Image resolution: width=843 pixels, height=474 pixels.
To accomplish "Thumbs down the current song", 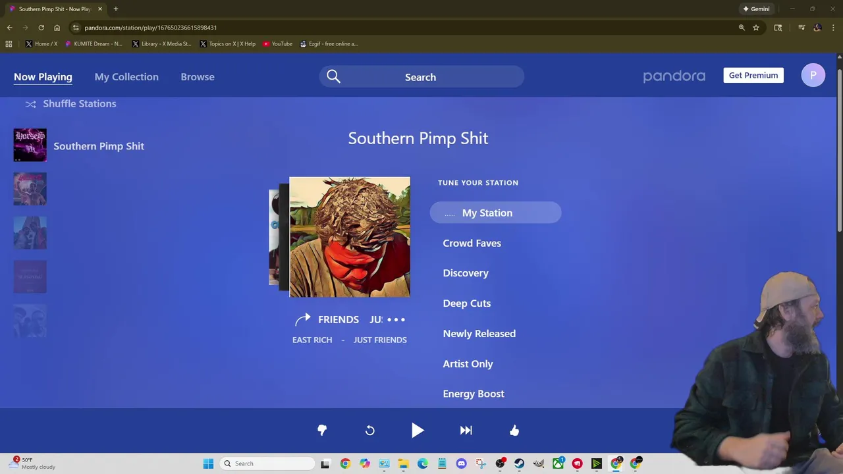I will 322,430.
